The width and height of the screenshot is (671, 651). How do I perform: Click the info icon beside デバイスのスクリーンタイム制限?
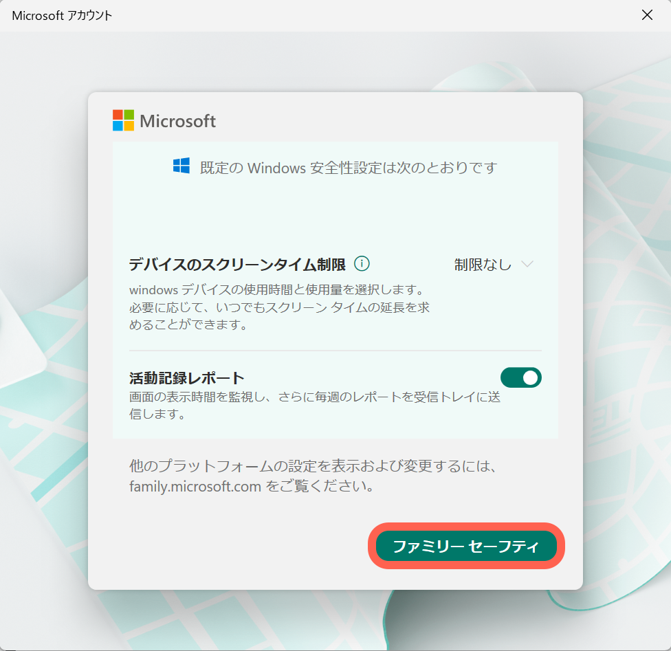click(x=362, y=264)
